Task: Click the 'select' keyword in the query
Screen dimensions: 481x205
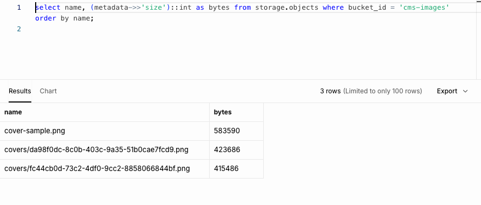Action: 48,8
